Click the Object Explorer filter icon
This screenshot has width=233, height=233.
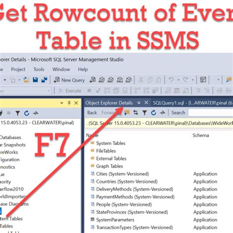(18, 113)
